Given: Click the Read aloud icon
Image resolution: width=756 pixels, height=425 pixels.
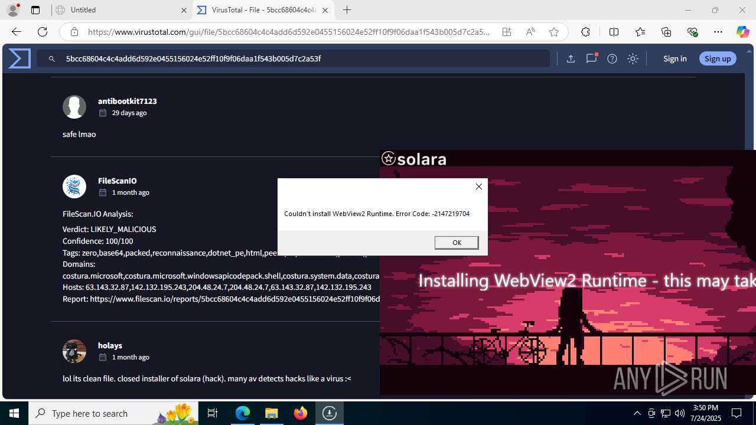Looking at the screenshot, I should click(530, 32).
